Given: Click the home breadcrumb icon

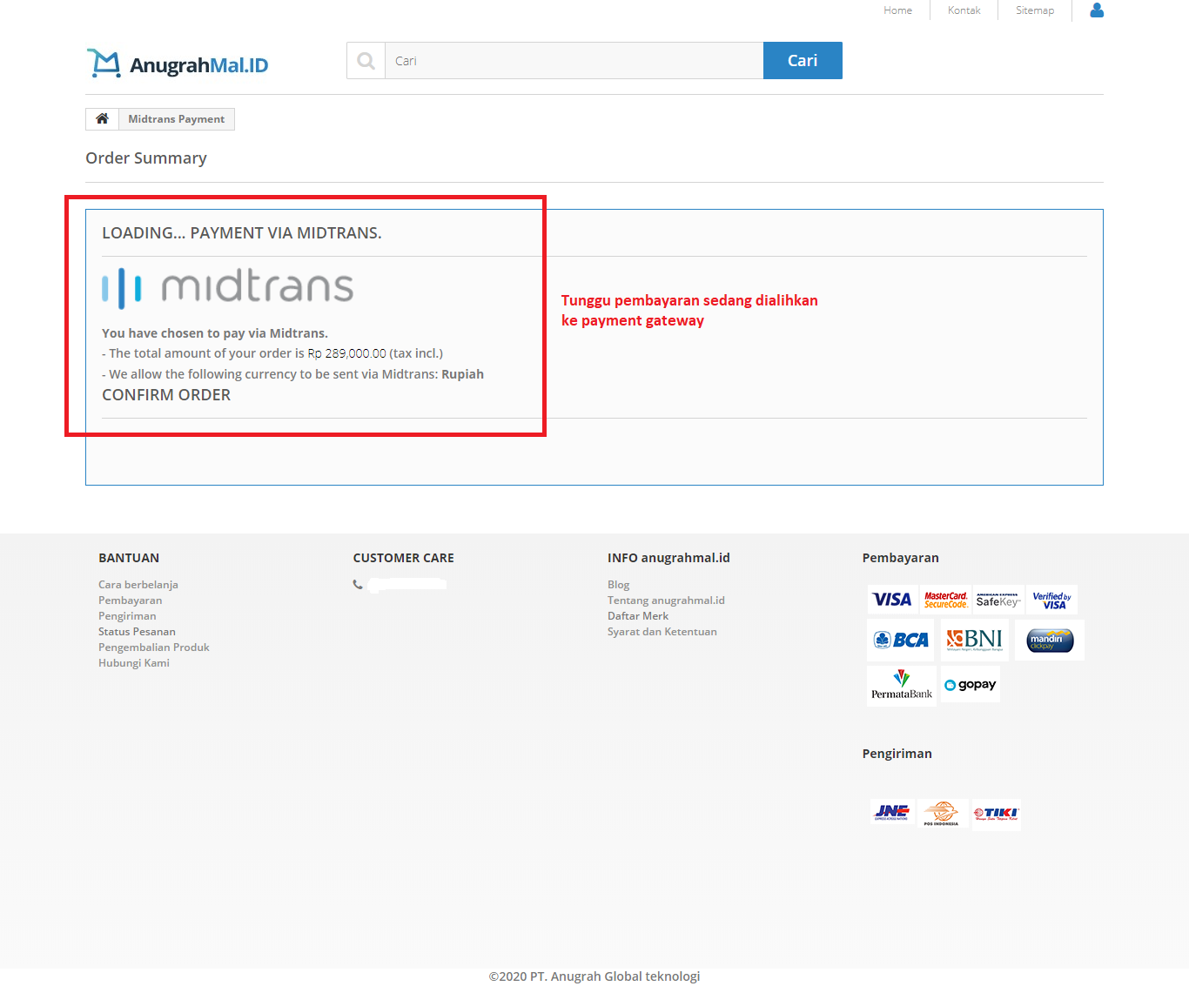Looking at the screenshot, I should click(102, 118).
